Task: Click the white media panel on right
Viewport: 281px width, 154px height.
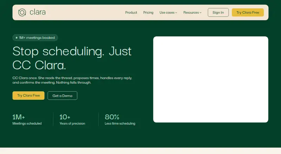Action: (x=211, y=79)
